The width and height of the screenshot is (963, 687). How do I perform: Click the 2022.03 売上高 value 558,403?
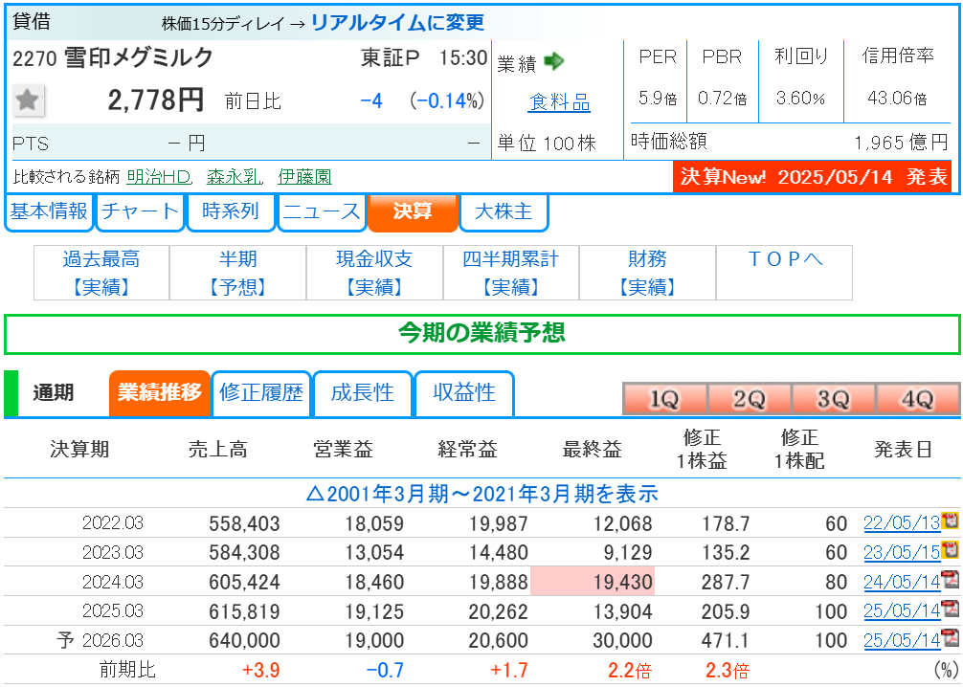(x=244, y=523)
